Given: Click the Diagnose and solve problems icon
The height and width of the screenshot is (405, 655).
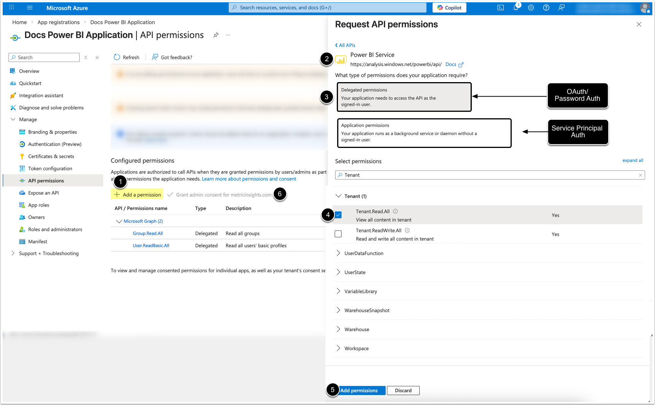Looking at the screenshot, I should [13, 108].
